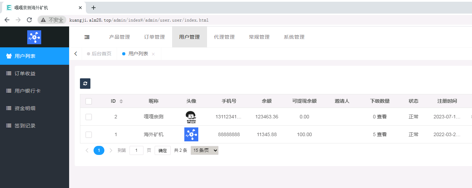The height and width of the screenshot is (188, 472).
Task: Check the row for user 海外矿机
Action: click(x=89, y=135)
